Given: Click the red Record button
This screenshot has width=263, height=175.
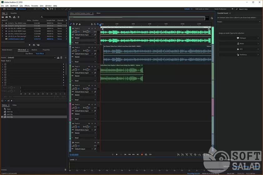Looking at the screenshot, I should tap(142, 154).
